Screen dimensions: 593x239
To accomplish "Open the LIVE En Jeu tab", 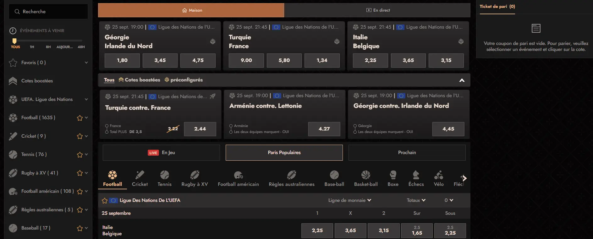I will (161, 153).
